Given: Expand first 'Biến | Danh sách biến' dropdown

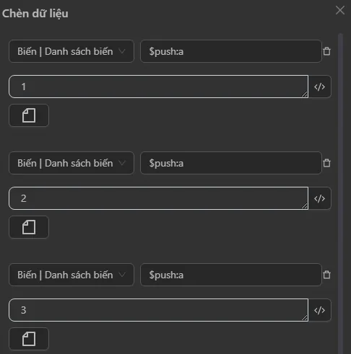Looking at the screenshot, I should point(71,51).
